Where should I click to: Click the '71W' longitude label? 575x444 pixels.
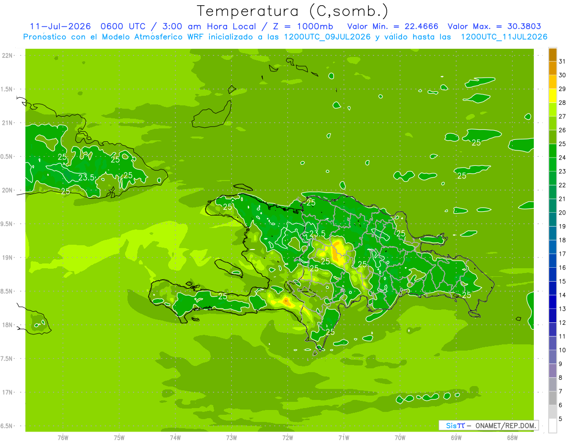point(344,438)
